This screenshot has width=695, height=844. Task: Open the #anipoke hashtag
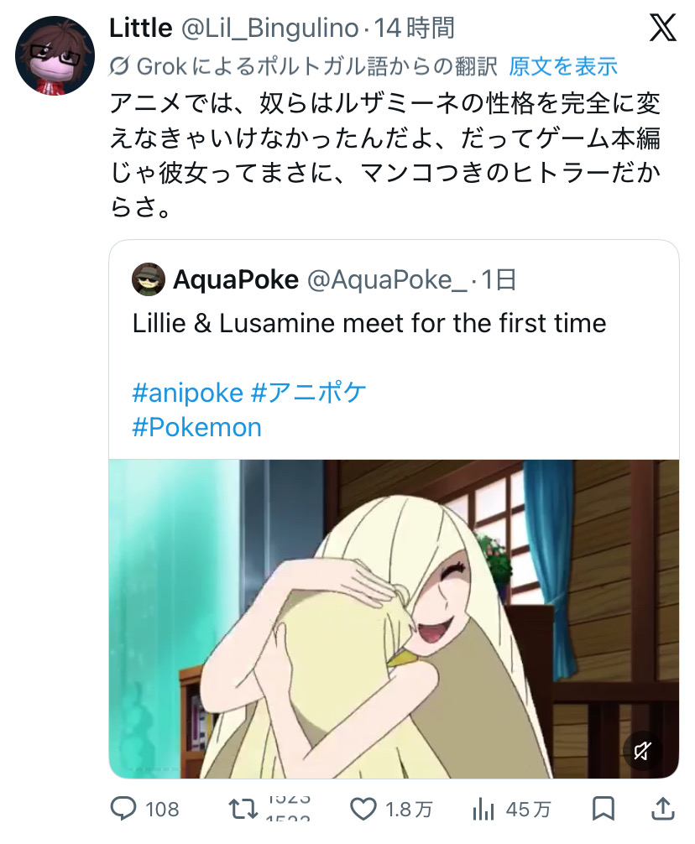pyautogui.click(x=188, y=393)
